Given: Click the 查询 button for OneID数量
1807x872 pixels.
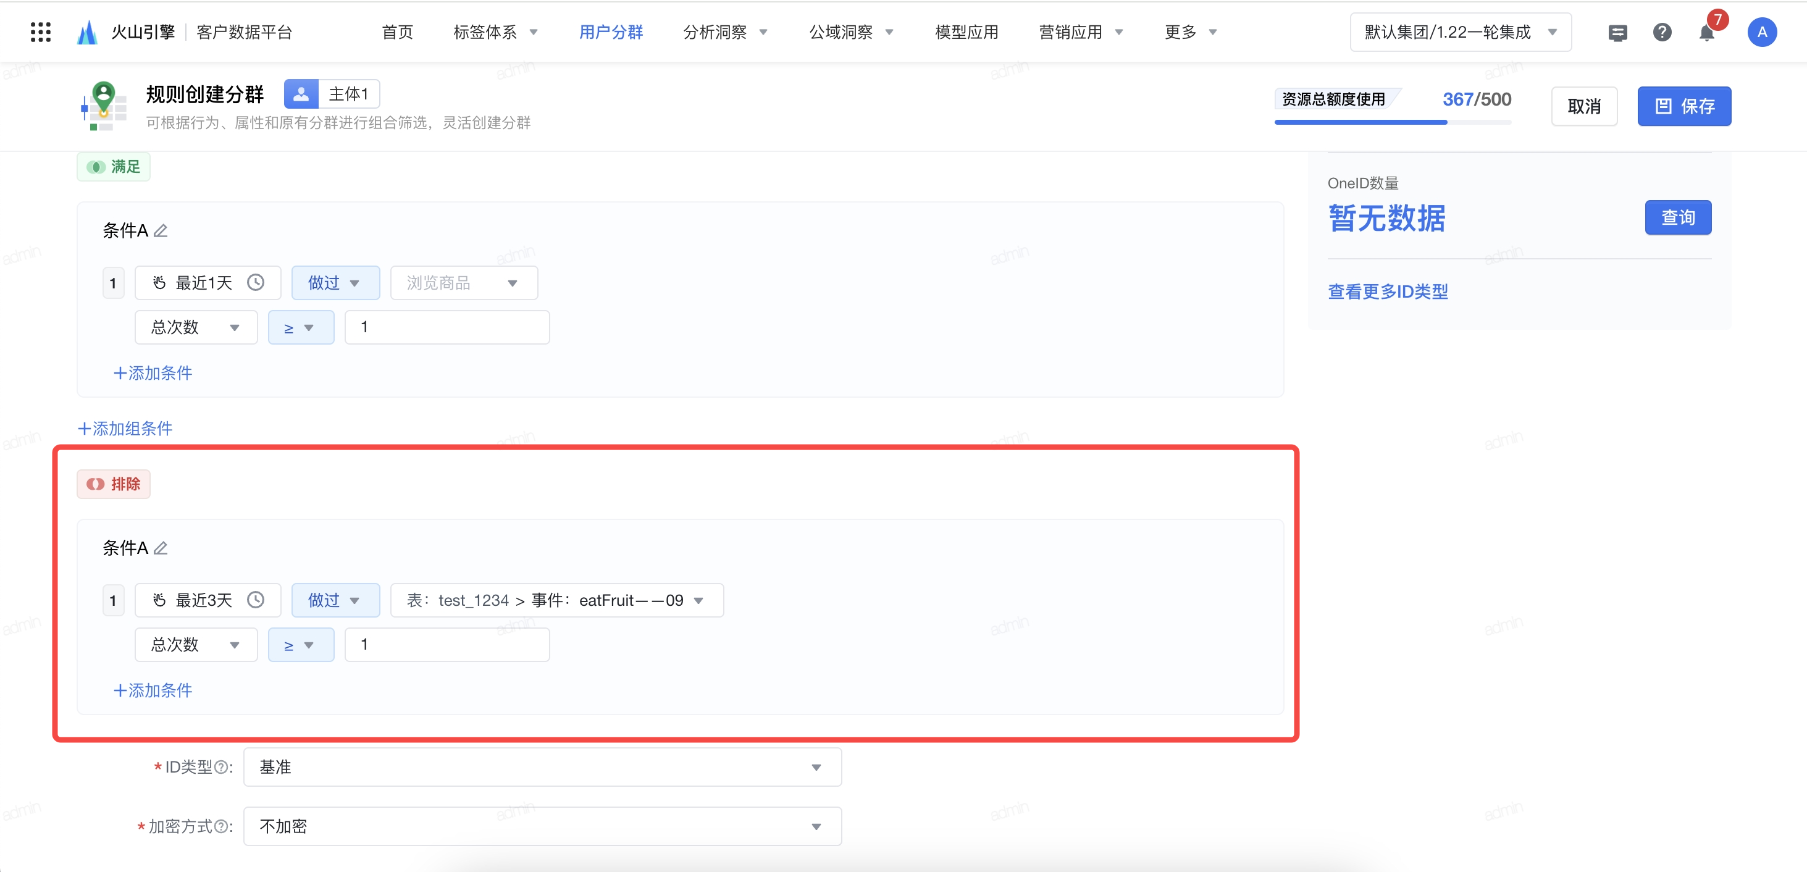Looking at the screenshot, I should [x=1677, y=217].
